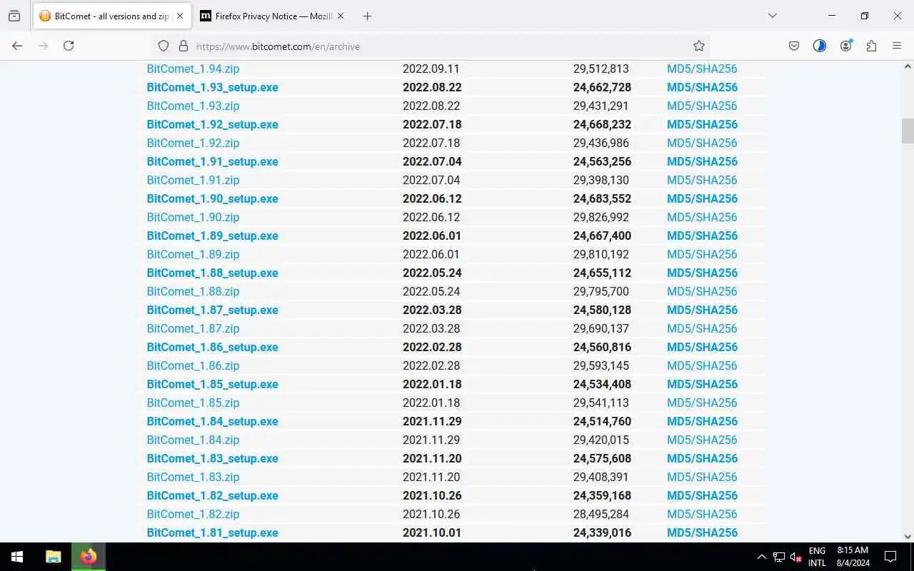Click the address bar URL
The width and height of the screenshot is (914, 571).
pos(278,46)
